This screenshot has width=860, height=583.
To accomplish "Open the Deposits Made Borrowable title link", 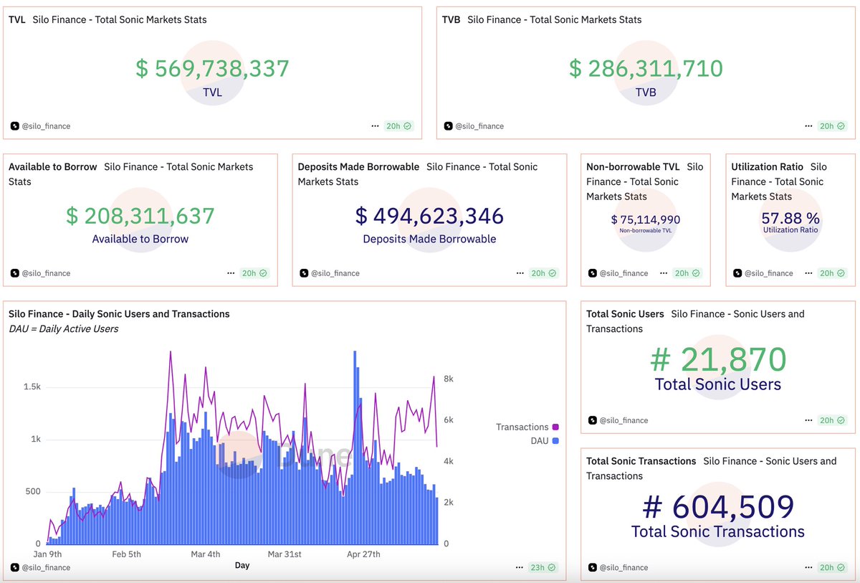I will (358, 166).
